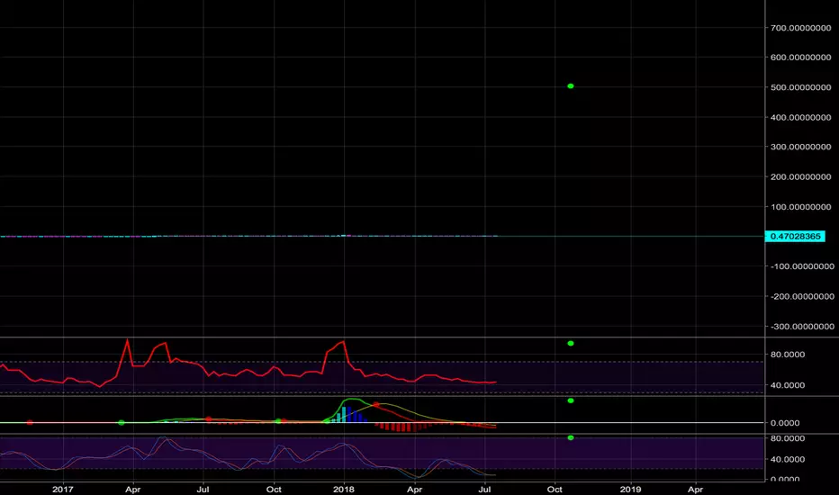Click the -200.00000000 price axis label
Image resolution: width=839 pixels, height=495 pixels.
(801, 296)
